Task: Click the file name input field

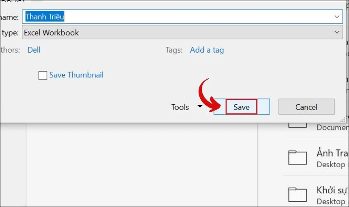Action: click(182, 17)
